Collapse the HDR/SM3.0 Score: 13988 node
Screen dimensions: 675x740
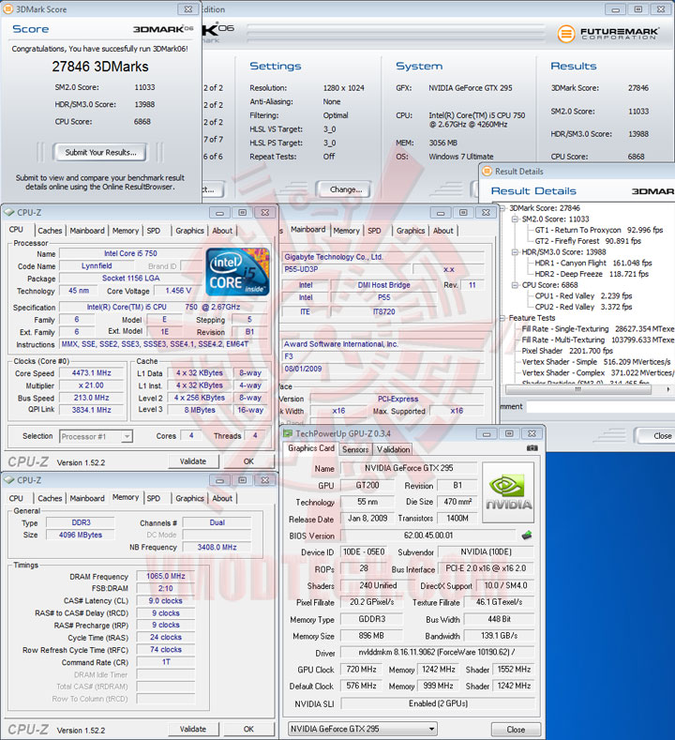click(x=515, y=252)
